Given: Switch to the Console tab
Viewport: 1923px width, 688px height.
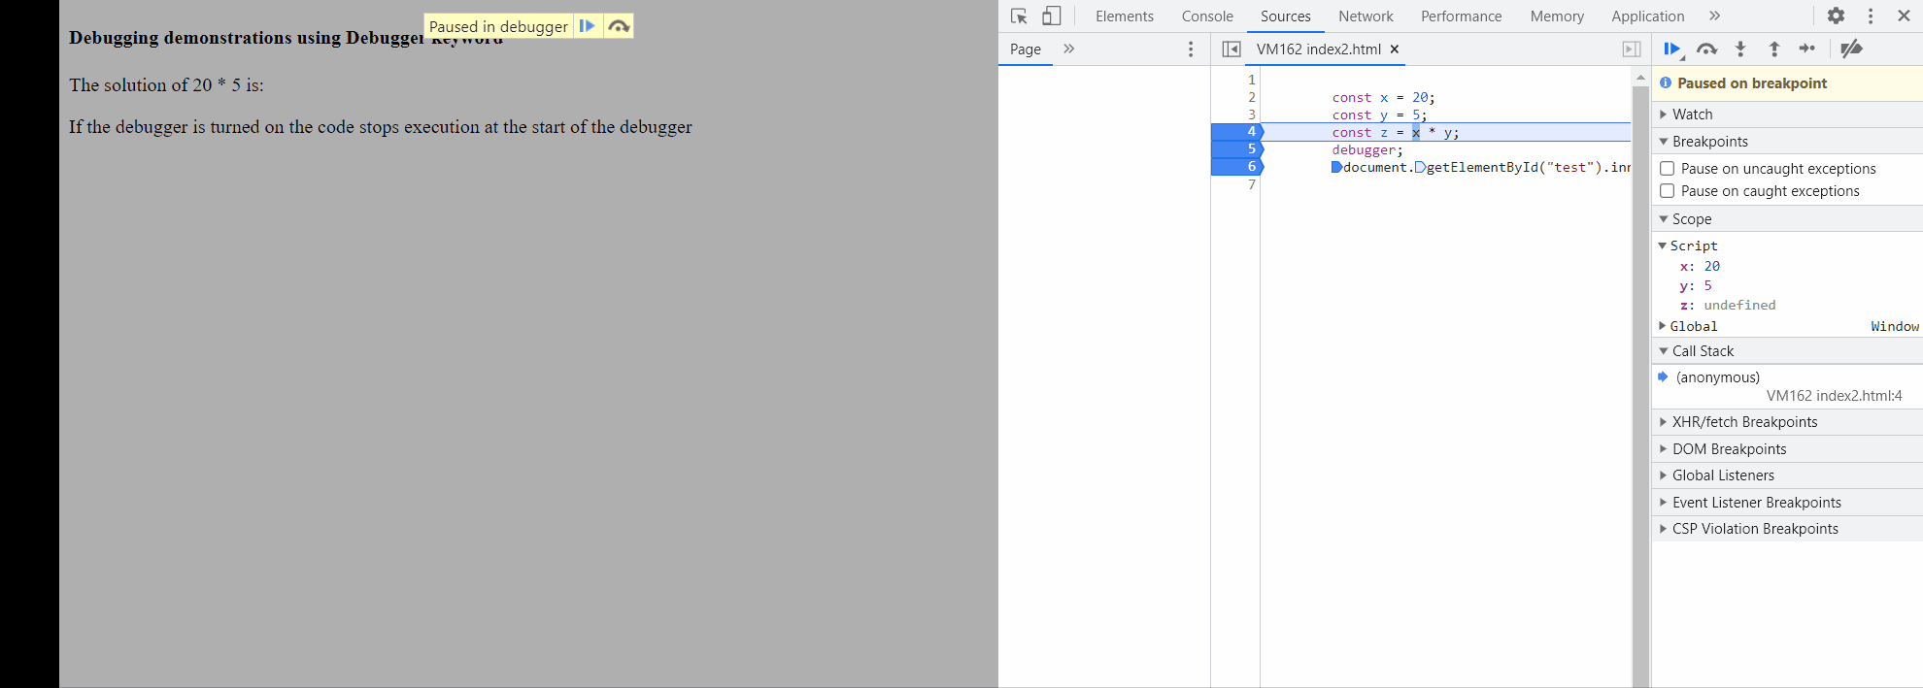Looking at the screenshot, I should tap(1207, 16).
